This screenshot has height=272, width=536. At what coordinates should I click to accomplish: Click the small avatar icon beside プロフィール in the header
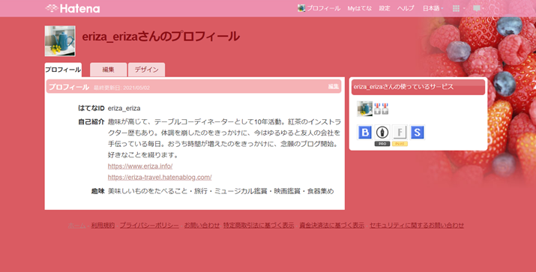coord(301,8)
